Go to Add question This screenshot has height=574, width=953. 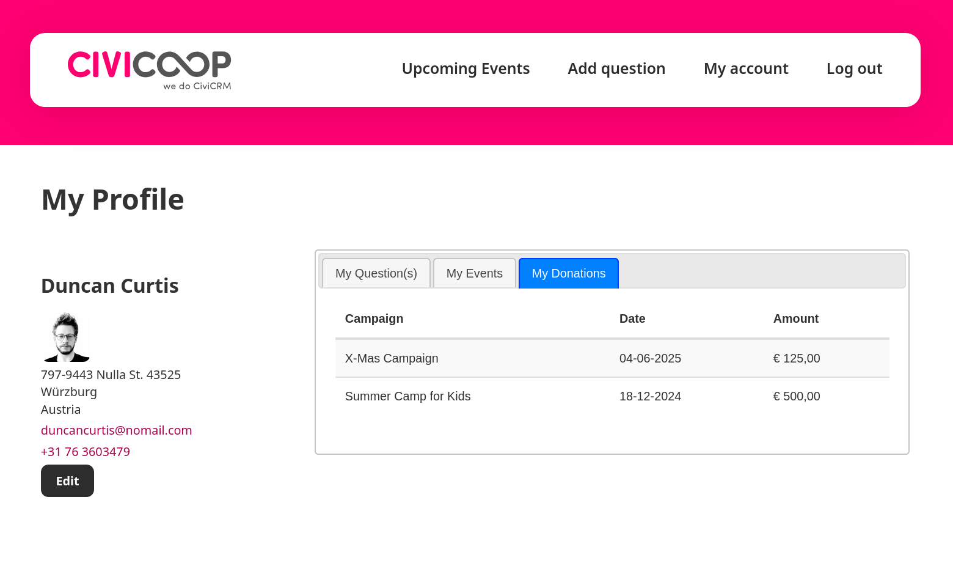tap(616, 68)
